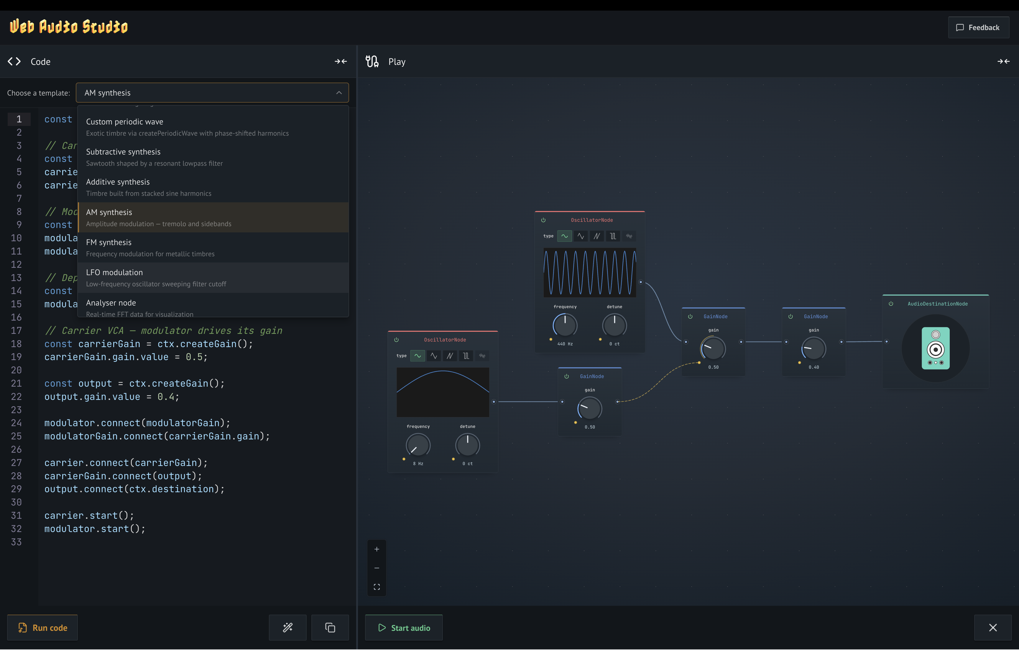Click the magic wand code formatting icon
Screen dimensions: 1019x650
[287, 628]
